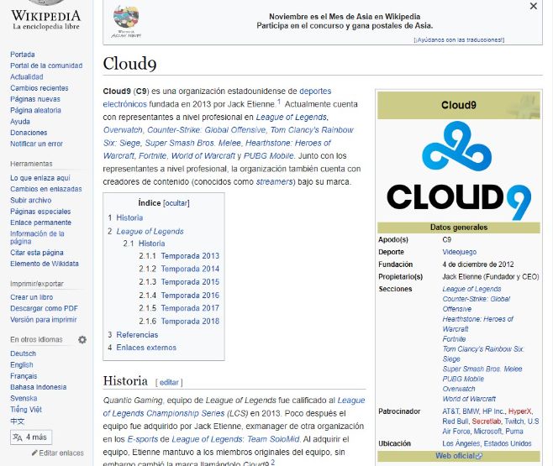Open the Ayuda link
Image resolution: width=553 pixels, height=466 pixels.
[x=20, y=122]
